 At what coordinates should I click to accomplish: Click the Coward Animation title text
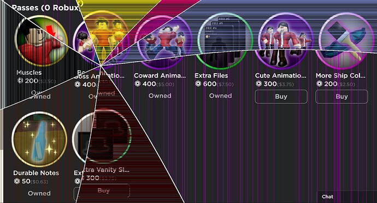(x=160, y=75)
